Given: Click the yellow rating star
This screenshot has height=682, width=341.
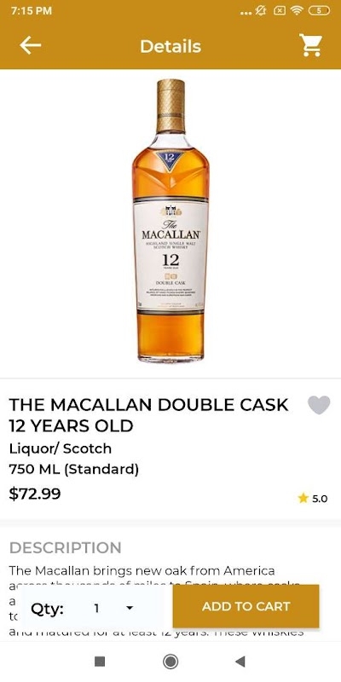Looking at the screenshot, I should (303, 498).
